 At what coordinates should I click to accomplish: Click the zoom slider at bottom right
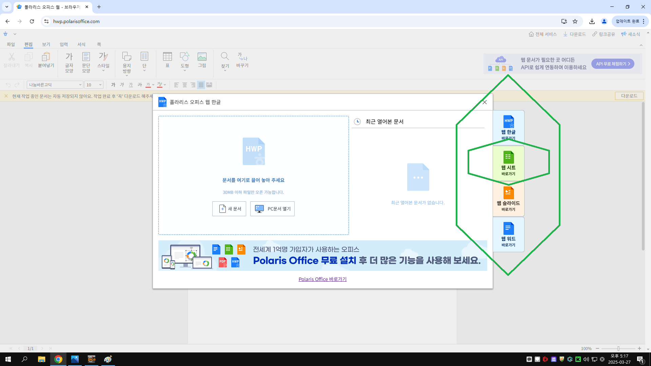(x=618, y=348)
